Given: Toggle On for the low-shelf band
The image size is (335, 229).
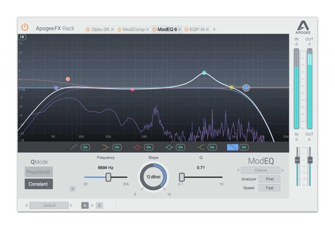Looking at the screenshot, I should 117,147.
